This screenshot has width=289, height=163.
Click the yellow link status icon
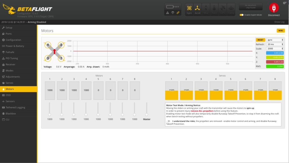coord(178,13)
